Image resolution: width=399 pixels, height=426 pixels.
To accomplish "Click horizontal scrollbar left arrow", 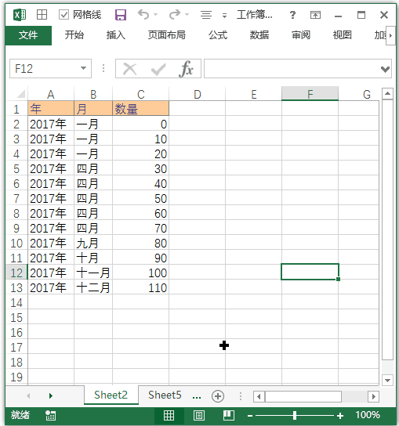I will click(259, 396).
